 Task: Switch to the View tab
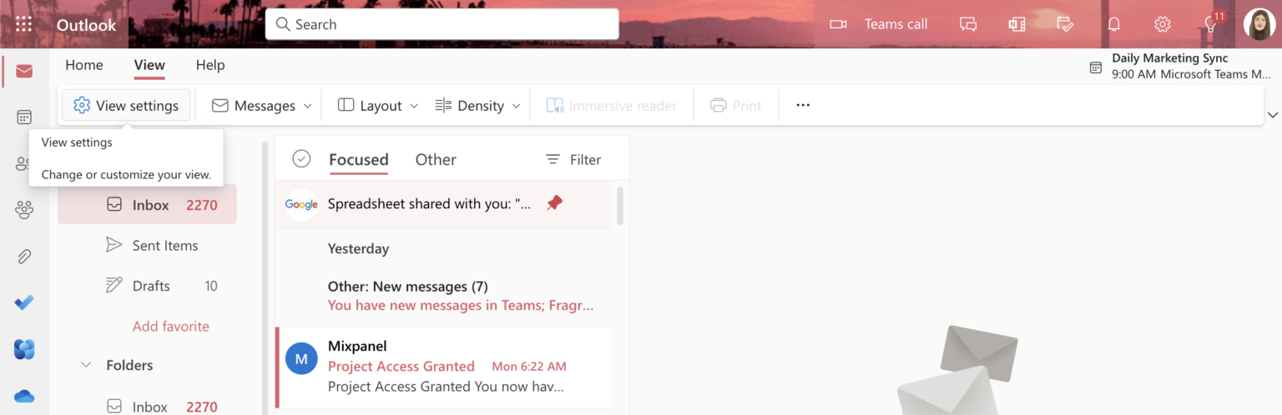[x=149, y=65]
